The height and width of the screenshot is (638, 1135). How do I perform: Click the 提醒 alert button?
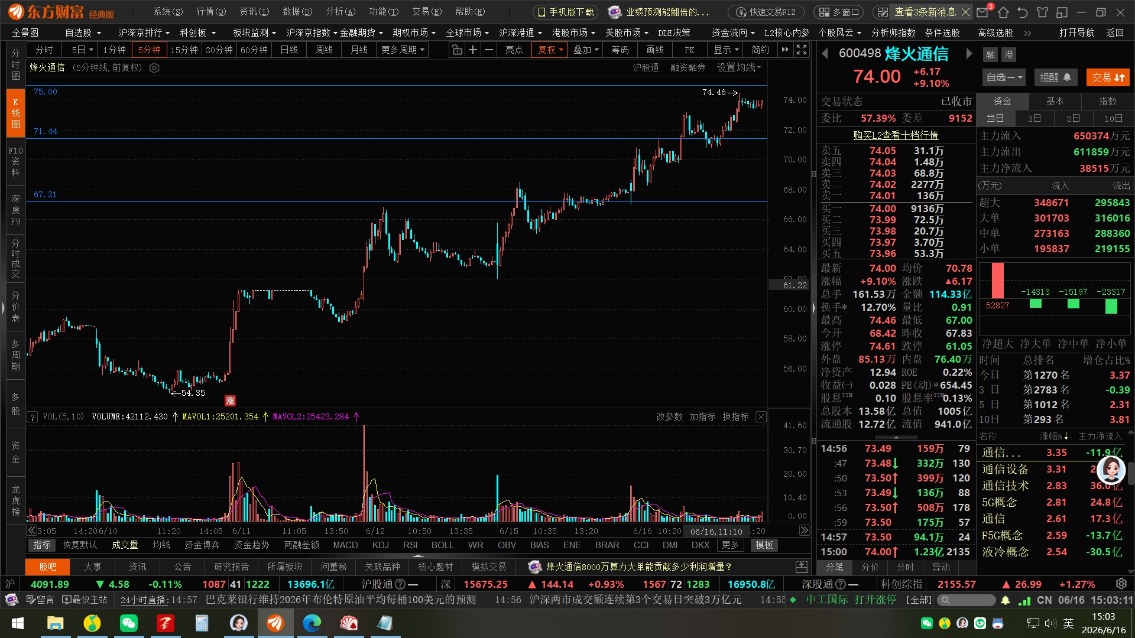point(1055,77)
